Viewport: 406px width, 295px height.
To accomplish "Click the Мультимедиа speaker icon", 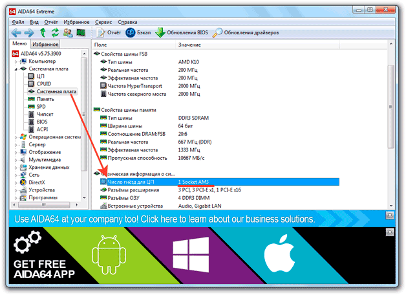I will click(x=23, y=160).
